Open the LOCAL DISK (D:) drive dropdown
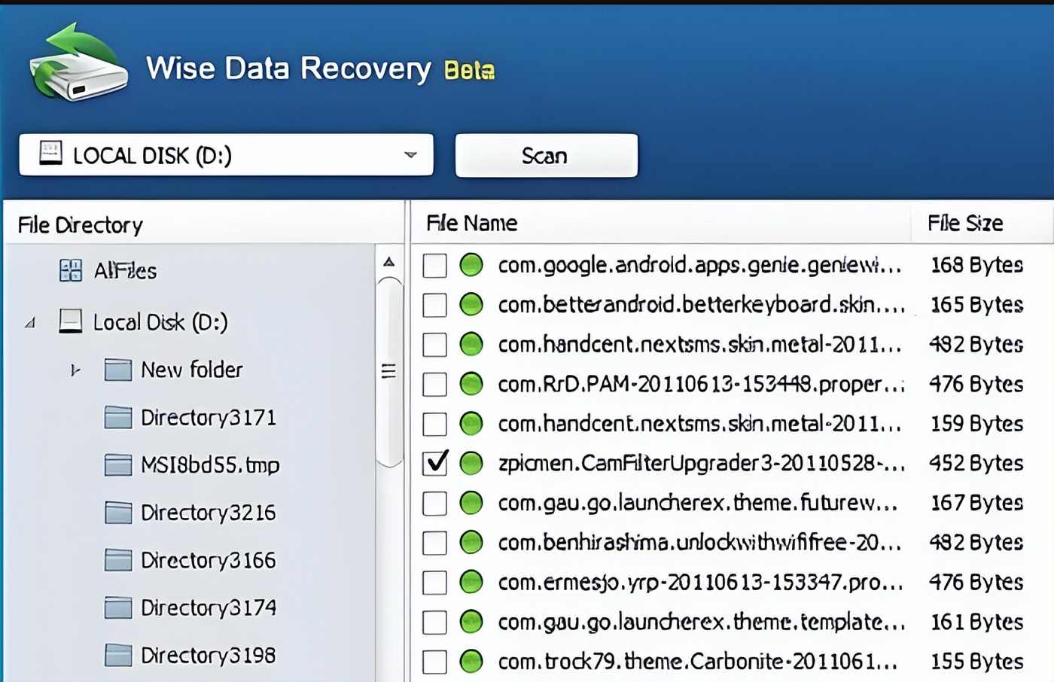 click(x=410, y=155)
